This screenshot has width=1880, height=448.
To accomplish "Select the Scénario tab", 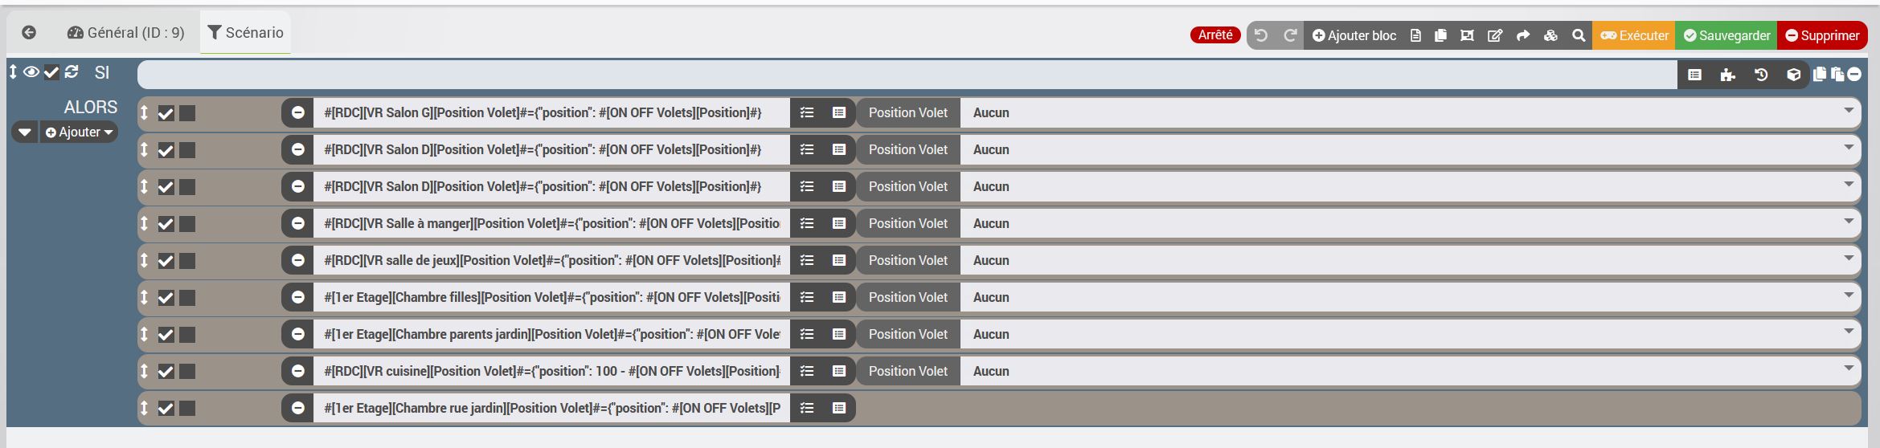I will pos(246,33).
